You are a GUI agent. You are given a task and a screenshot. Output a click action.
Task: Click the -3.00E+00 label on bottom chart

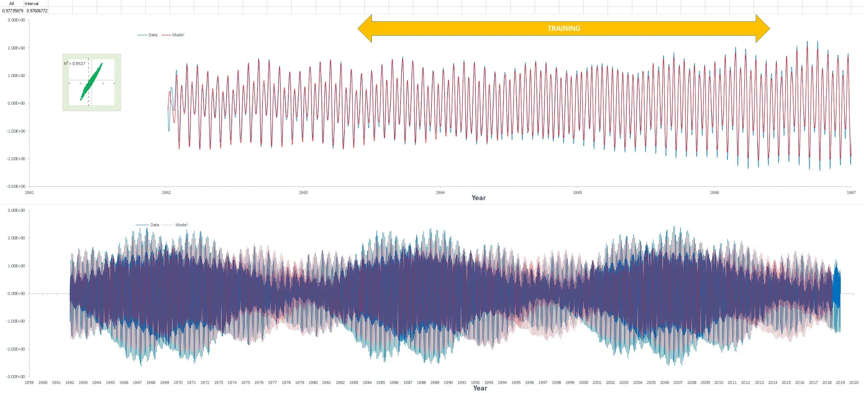tap(16, 377)
